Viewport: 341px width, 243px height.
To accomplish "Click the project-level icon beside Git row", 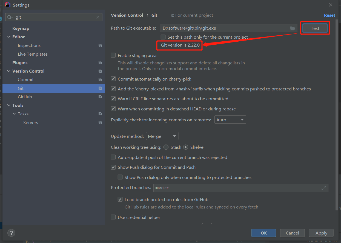I will pos(100,88).
